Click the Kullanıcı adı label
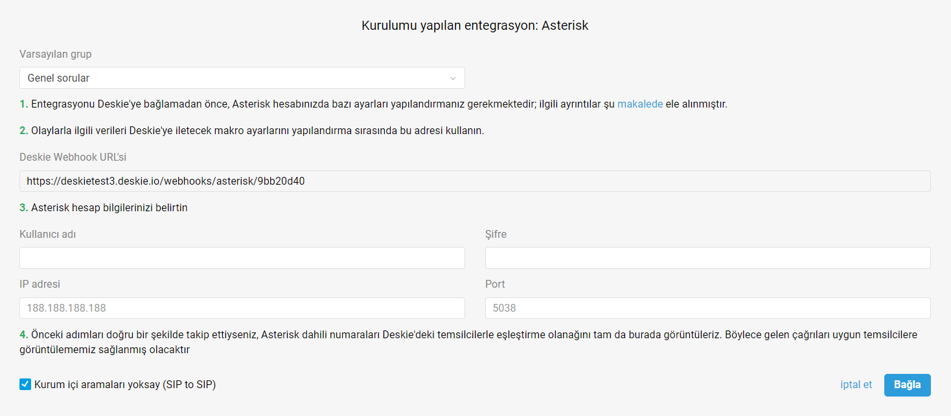This screenshot has height=416, width=951. [48, 234]
